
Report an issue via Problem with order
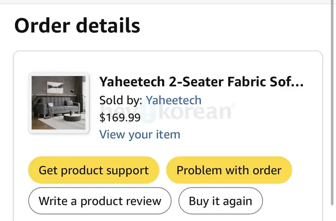(229, 170)
